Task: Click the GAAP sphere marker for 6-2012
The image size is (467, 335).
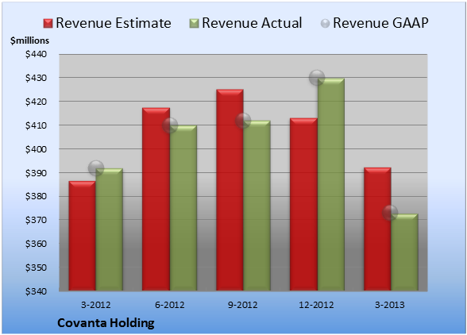Action: 170,125
